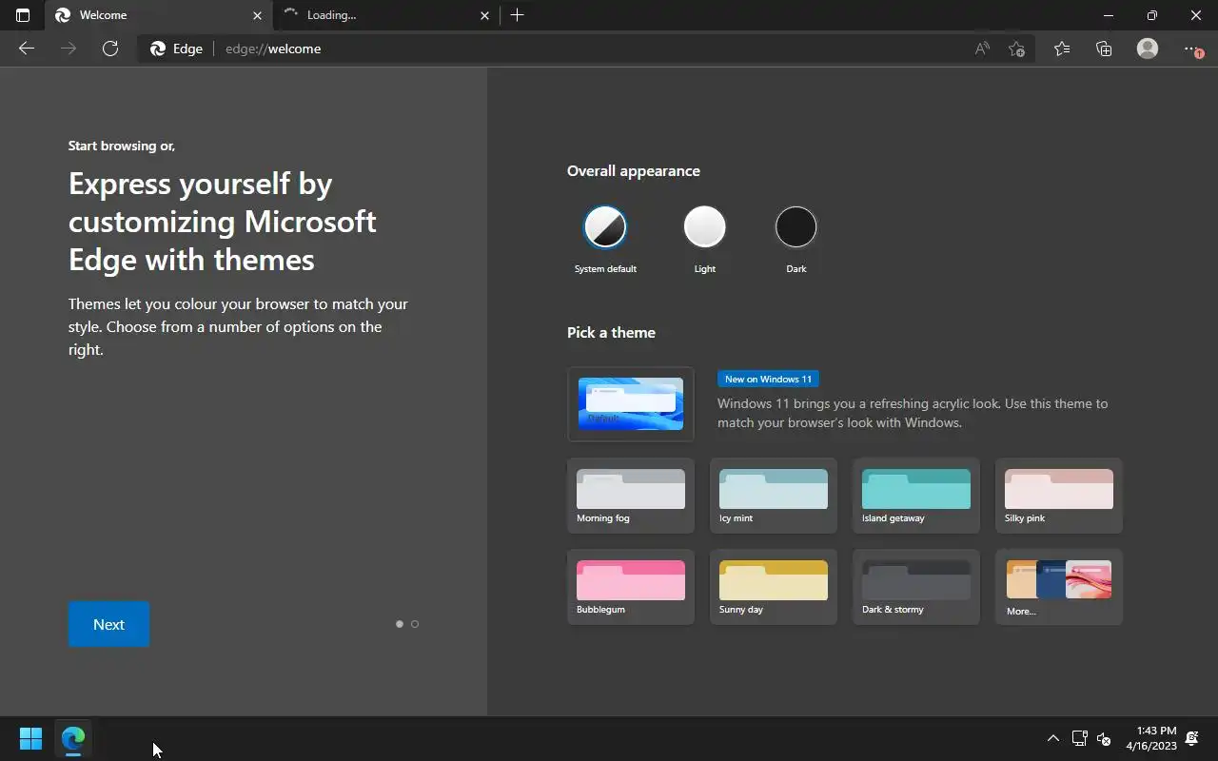Open the muted volume tray icon
Viewport: 1218px width, 761px height.
click(x=1104, y=738)
